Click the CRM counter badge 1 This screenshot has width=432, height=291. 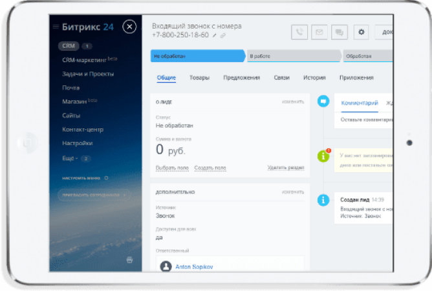tap(87, 46)
